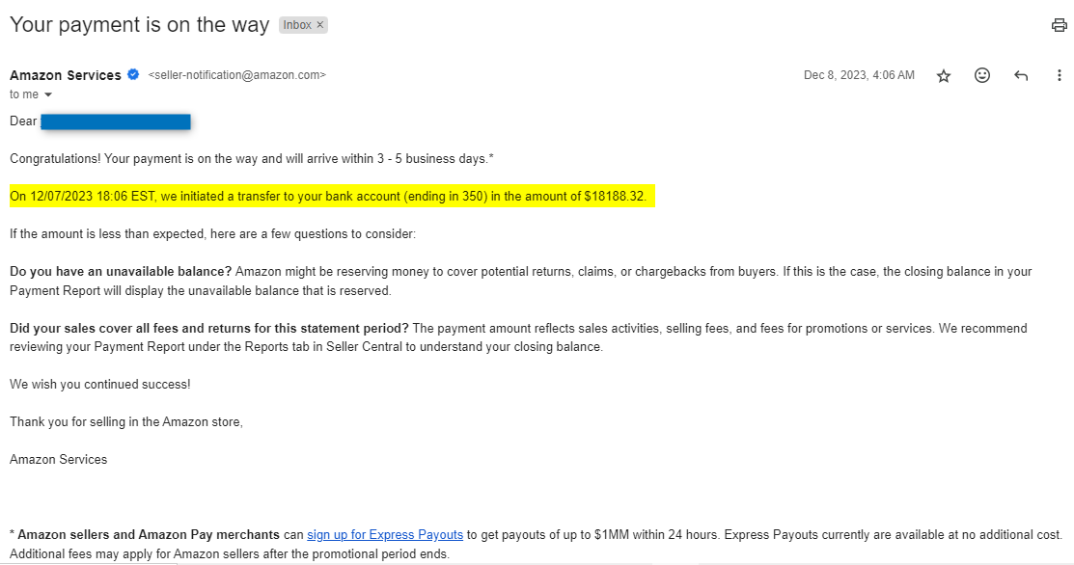Open the emoji reaction picker
Viewport: 1074px width, 565px height.
982,75
